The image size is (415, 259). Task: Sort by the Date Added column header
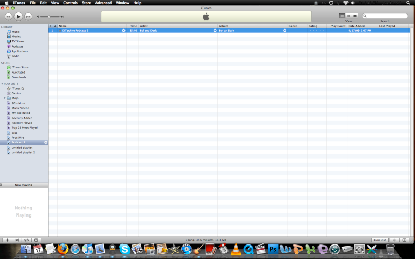pyautogui.click(x=362, y=26)
